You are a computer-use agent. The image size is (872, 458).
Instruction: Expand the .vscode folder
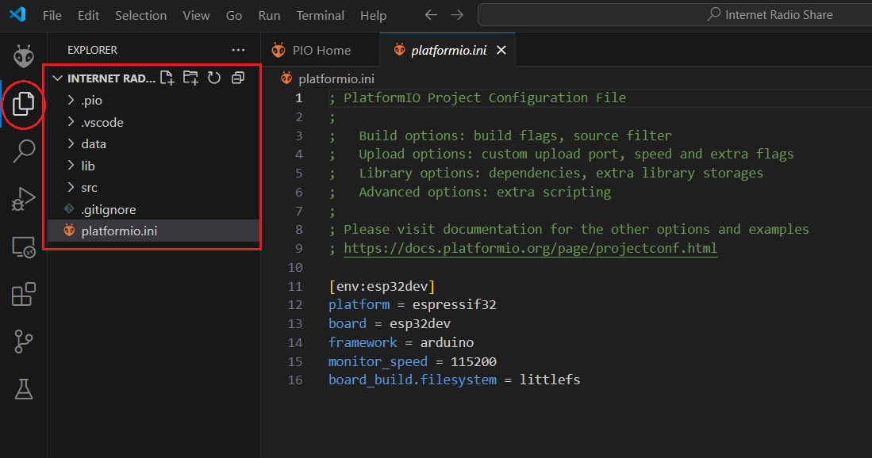(x=71, y=121)
